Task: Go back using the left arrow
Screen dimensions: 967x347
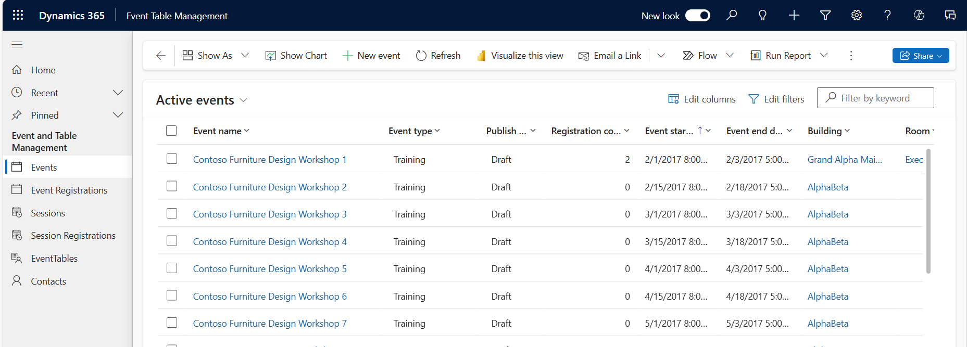Action: [161, 56]
